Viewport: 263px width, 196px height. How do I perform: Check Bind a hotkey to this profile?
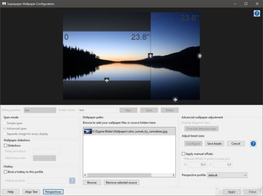tap(5, 172)
